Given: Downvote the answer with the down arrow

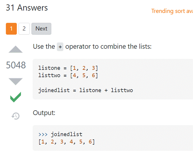Looking at the screenshot, I should click(x=16, y=82).
